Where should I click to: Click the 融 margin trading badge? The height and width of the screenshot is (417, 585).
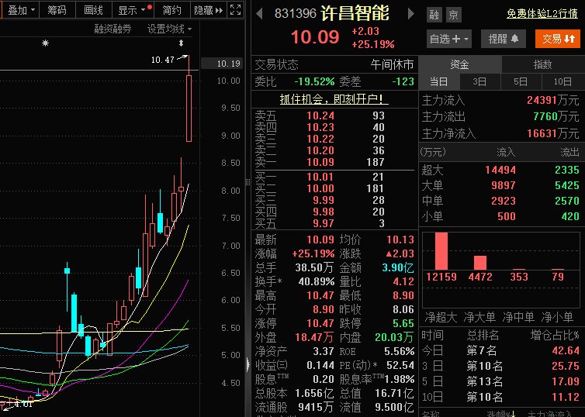coord(434,15)
